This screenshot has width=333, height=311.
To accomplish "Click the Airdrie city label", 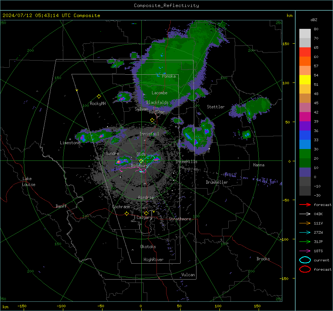I will [146, 197].
